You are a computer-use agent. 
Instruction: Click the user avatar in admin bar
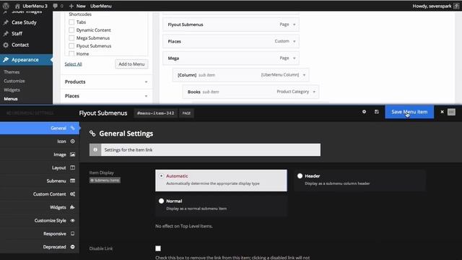coord(456,6)
